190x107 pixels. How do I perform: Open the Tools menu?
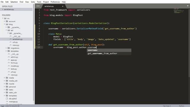pyautogui.click(x=39, y=2)
